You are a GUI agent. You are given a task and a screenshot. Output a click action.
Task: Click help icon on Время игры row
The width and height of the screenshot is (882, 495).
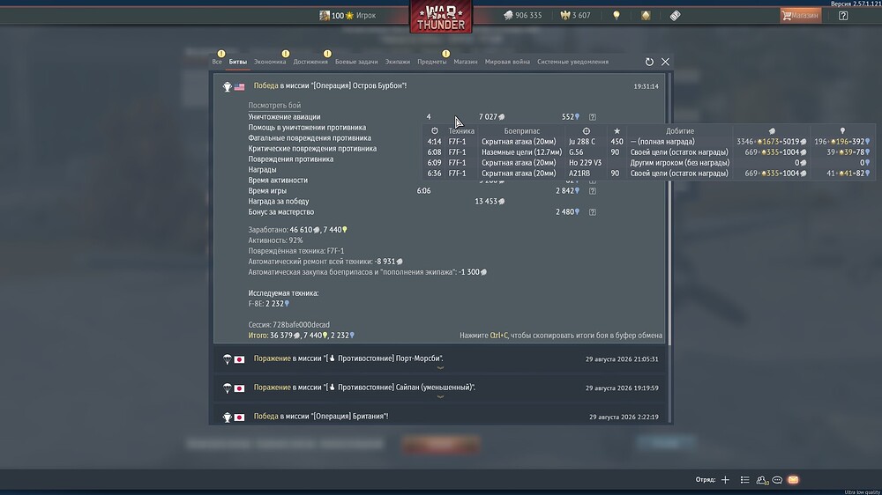tap(593, 191)
